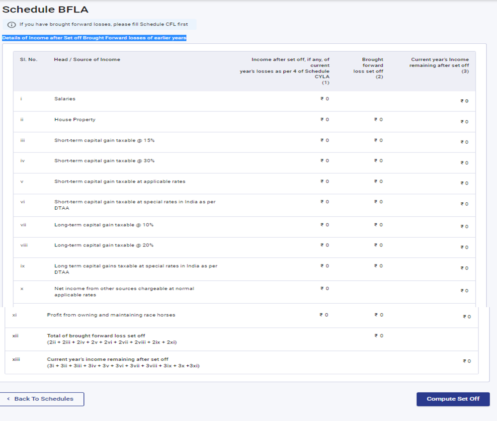Click House Property brought forward loss field

point(378,120)
